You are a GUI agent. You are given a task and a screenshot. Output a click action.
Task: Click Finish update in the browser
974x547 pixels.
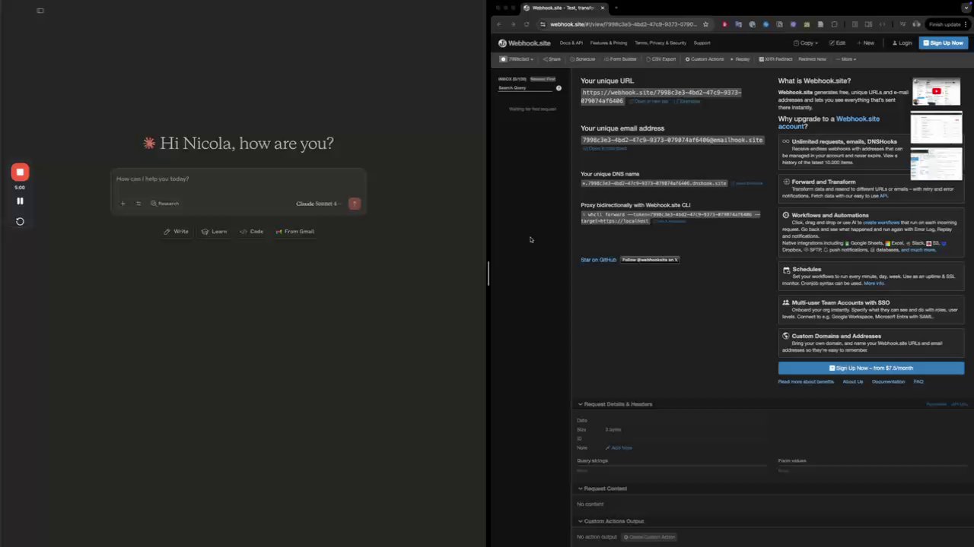click(944, 24)
